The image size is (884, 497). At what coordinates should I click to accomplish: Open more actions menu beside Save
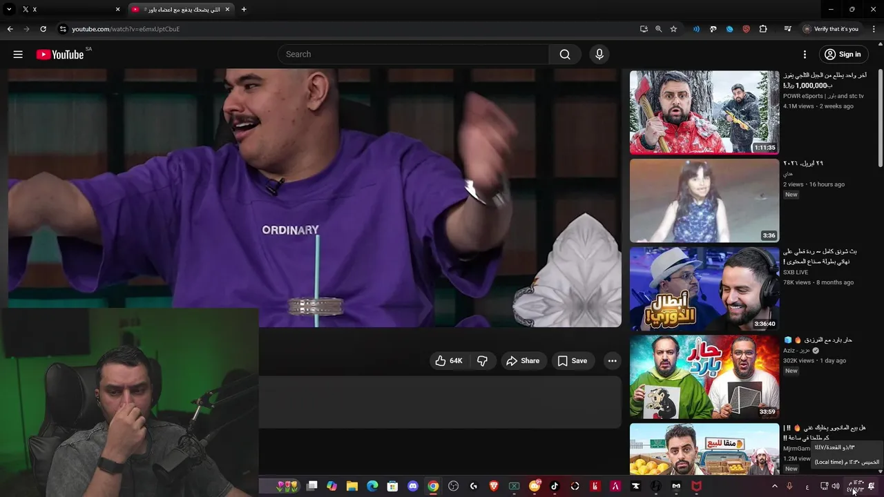(x=612, y=361)
